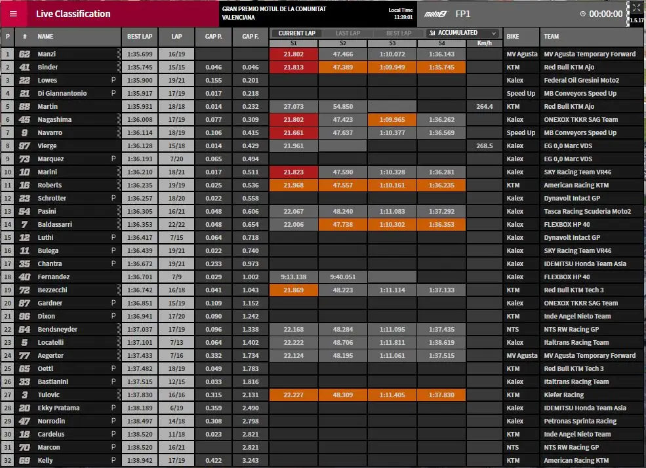Click the pit P indicator for Kelly
This screenshot has height=468, width=646.
tap(113, 460)
